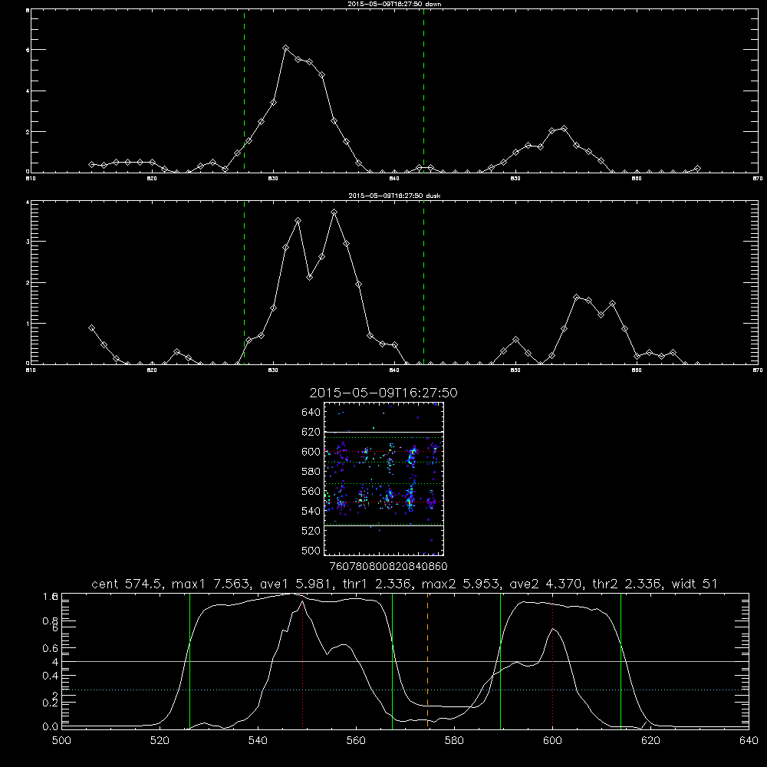Open the colored spectrogram image thumbnail
This screenshot has width=767, height=767.
tap(384, 479)
